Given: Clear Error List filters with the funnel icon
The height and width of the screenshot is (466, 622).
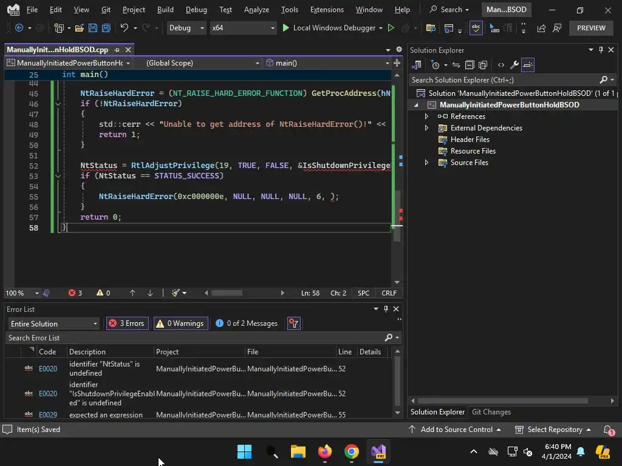Looking at the screenshot, I should pyautogui.click(x=294, y=324).
